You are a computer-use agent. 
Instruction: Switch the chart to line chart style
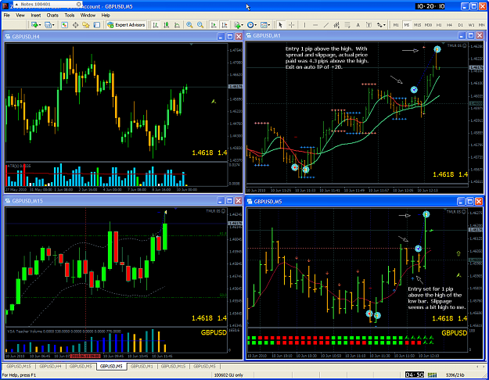coord(177,25)
